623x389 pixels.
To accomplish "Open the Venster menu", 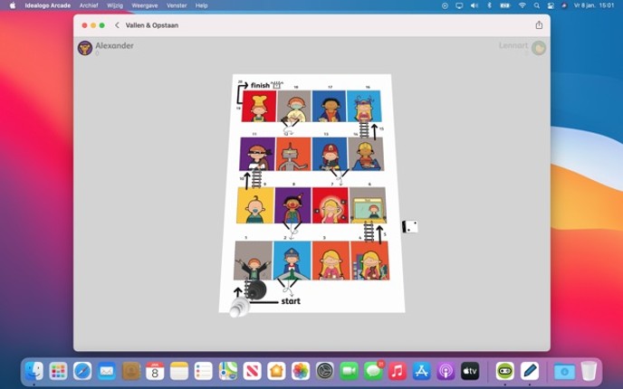I will pos(177,5).
